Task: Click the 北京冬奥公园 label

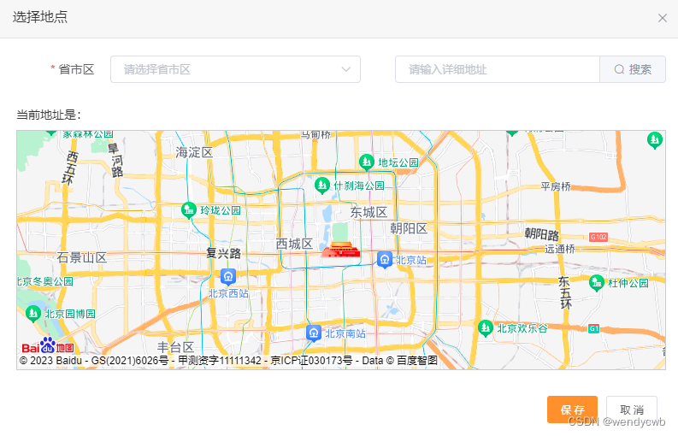Action: click(45, 281)
